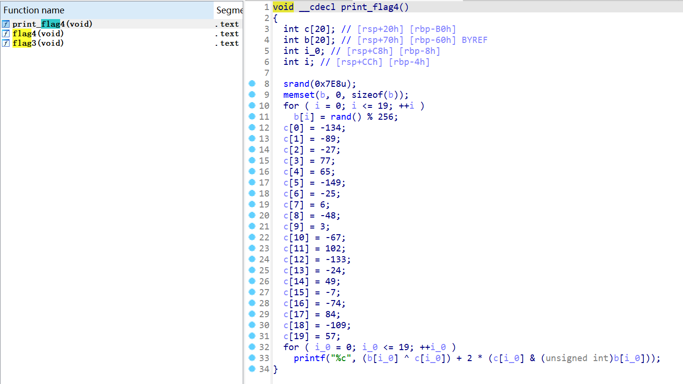Select flag4(void) in the functions list
This screenshot has height=384, width=683.
pyautogui.click(x=38, y=33)
